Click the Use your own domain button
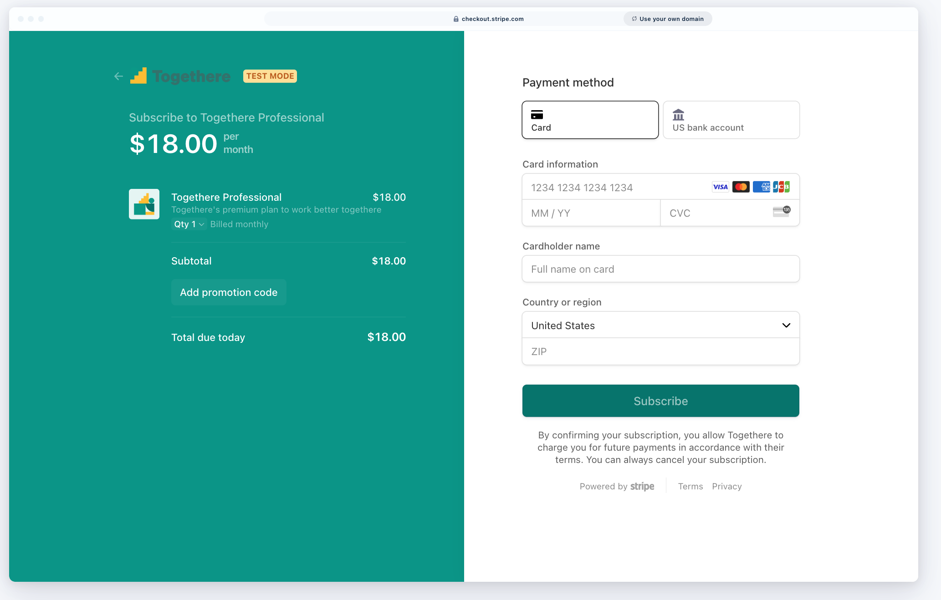Image resolution: width=941 pixels, height=600 pixels. click(x=668, y=19)
